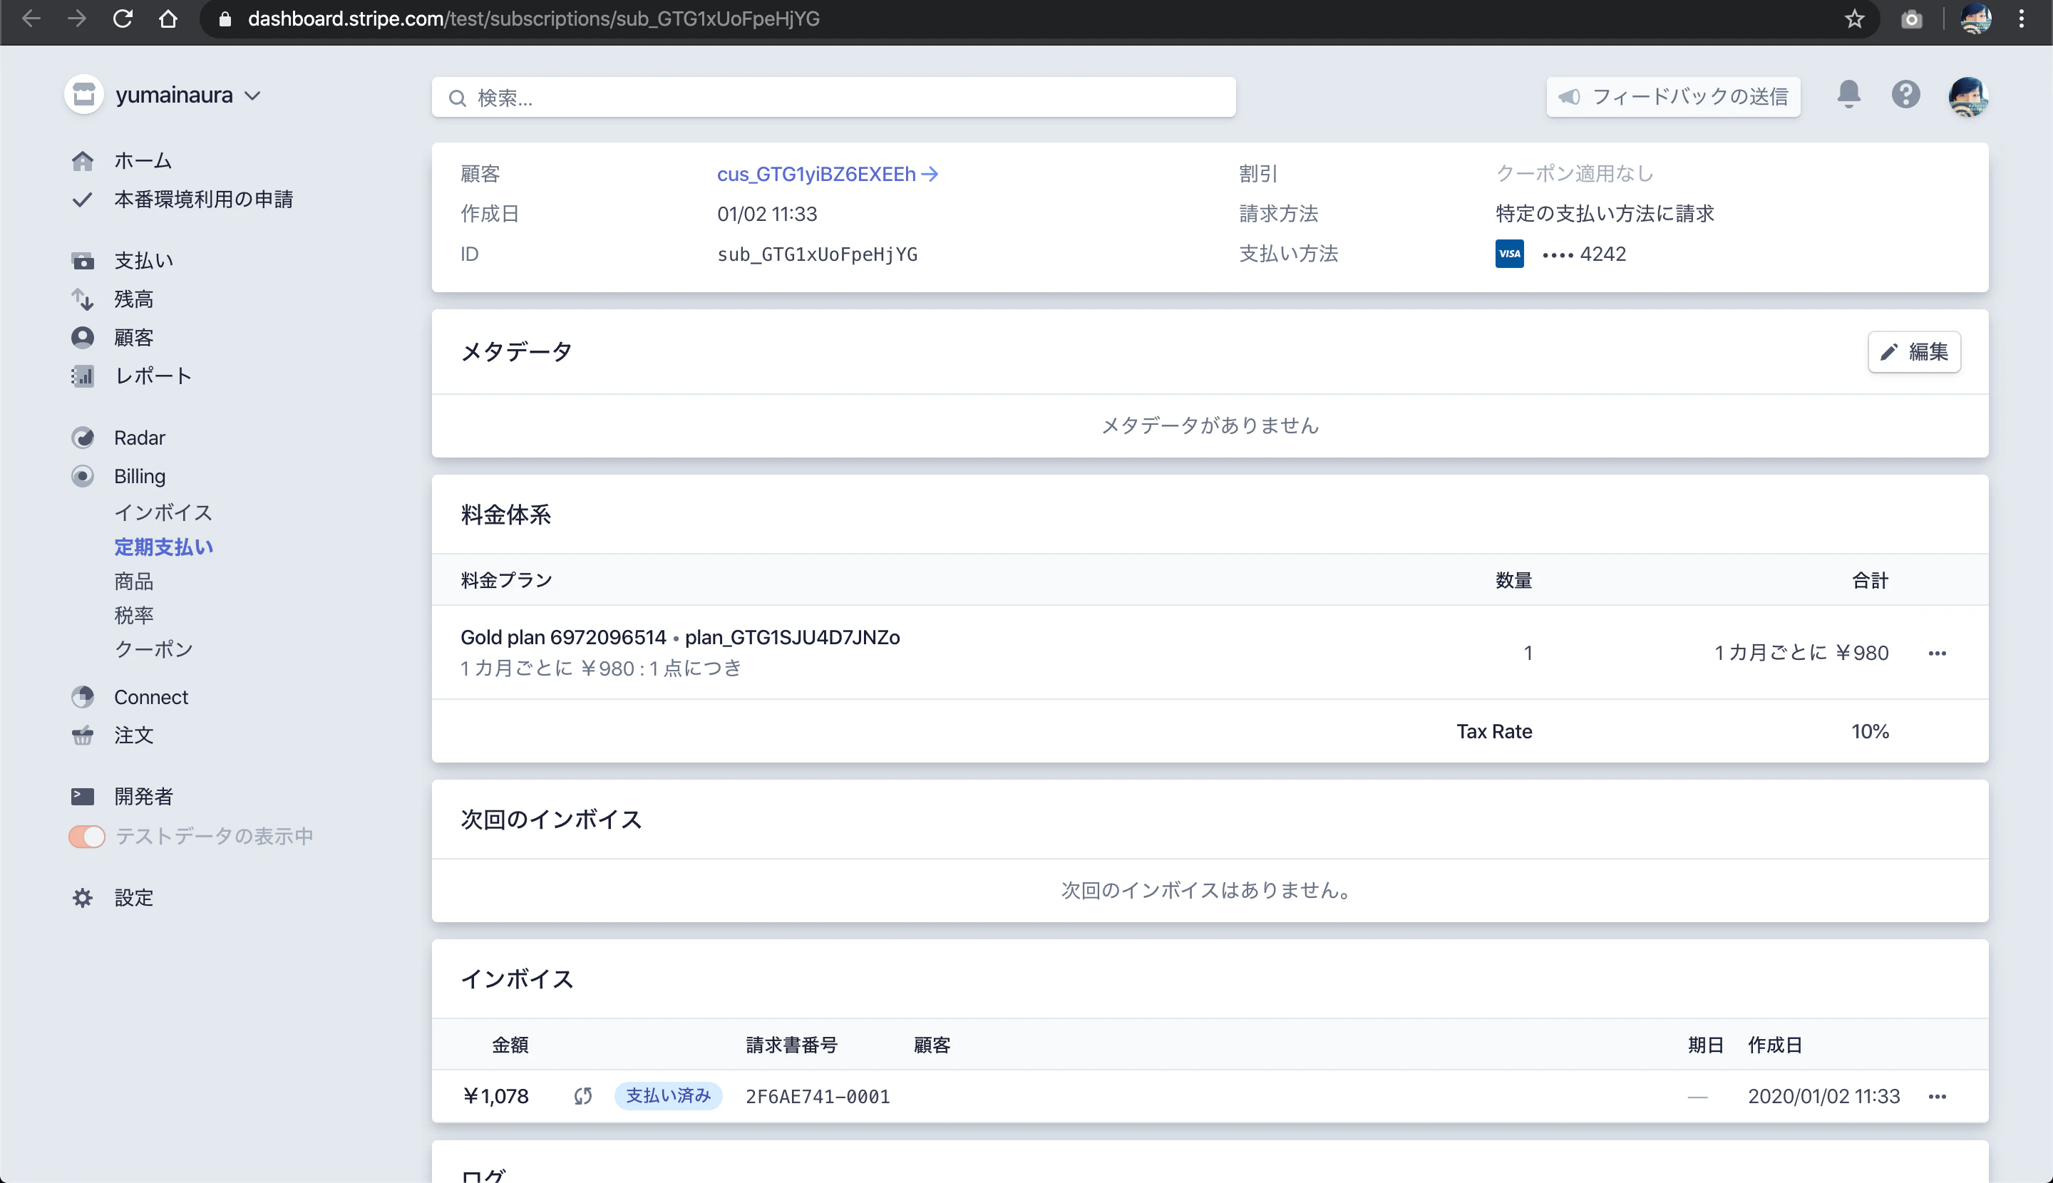Open the help question mark icon

(1905, 95)
